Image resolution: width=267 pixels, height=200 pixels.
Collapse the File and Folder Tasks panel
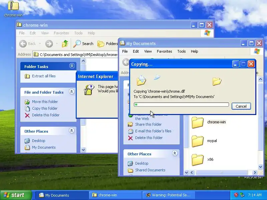tap(72, 92)
